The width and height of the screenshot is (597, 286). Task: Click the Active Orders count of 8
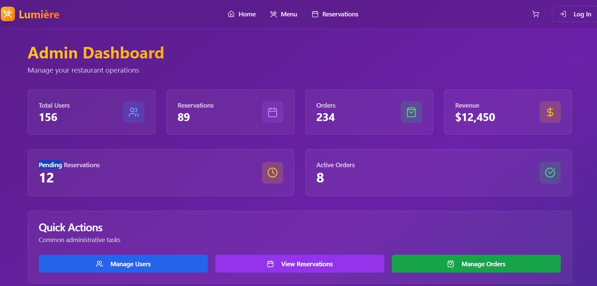point(320,178)
